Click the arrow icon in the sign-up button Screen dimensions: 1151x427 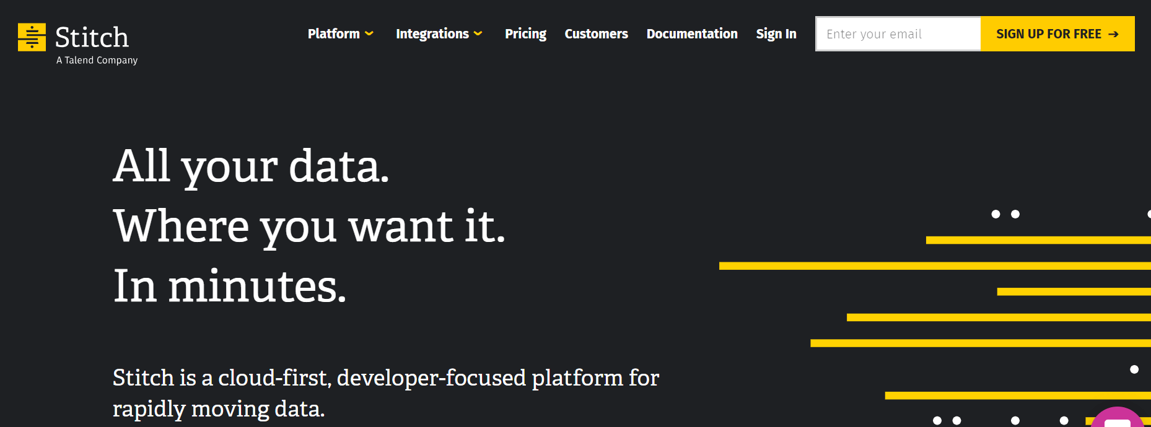[x=1113, y=34]
